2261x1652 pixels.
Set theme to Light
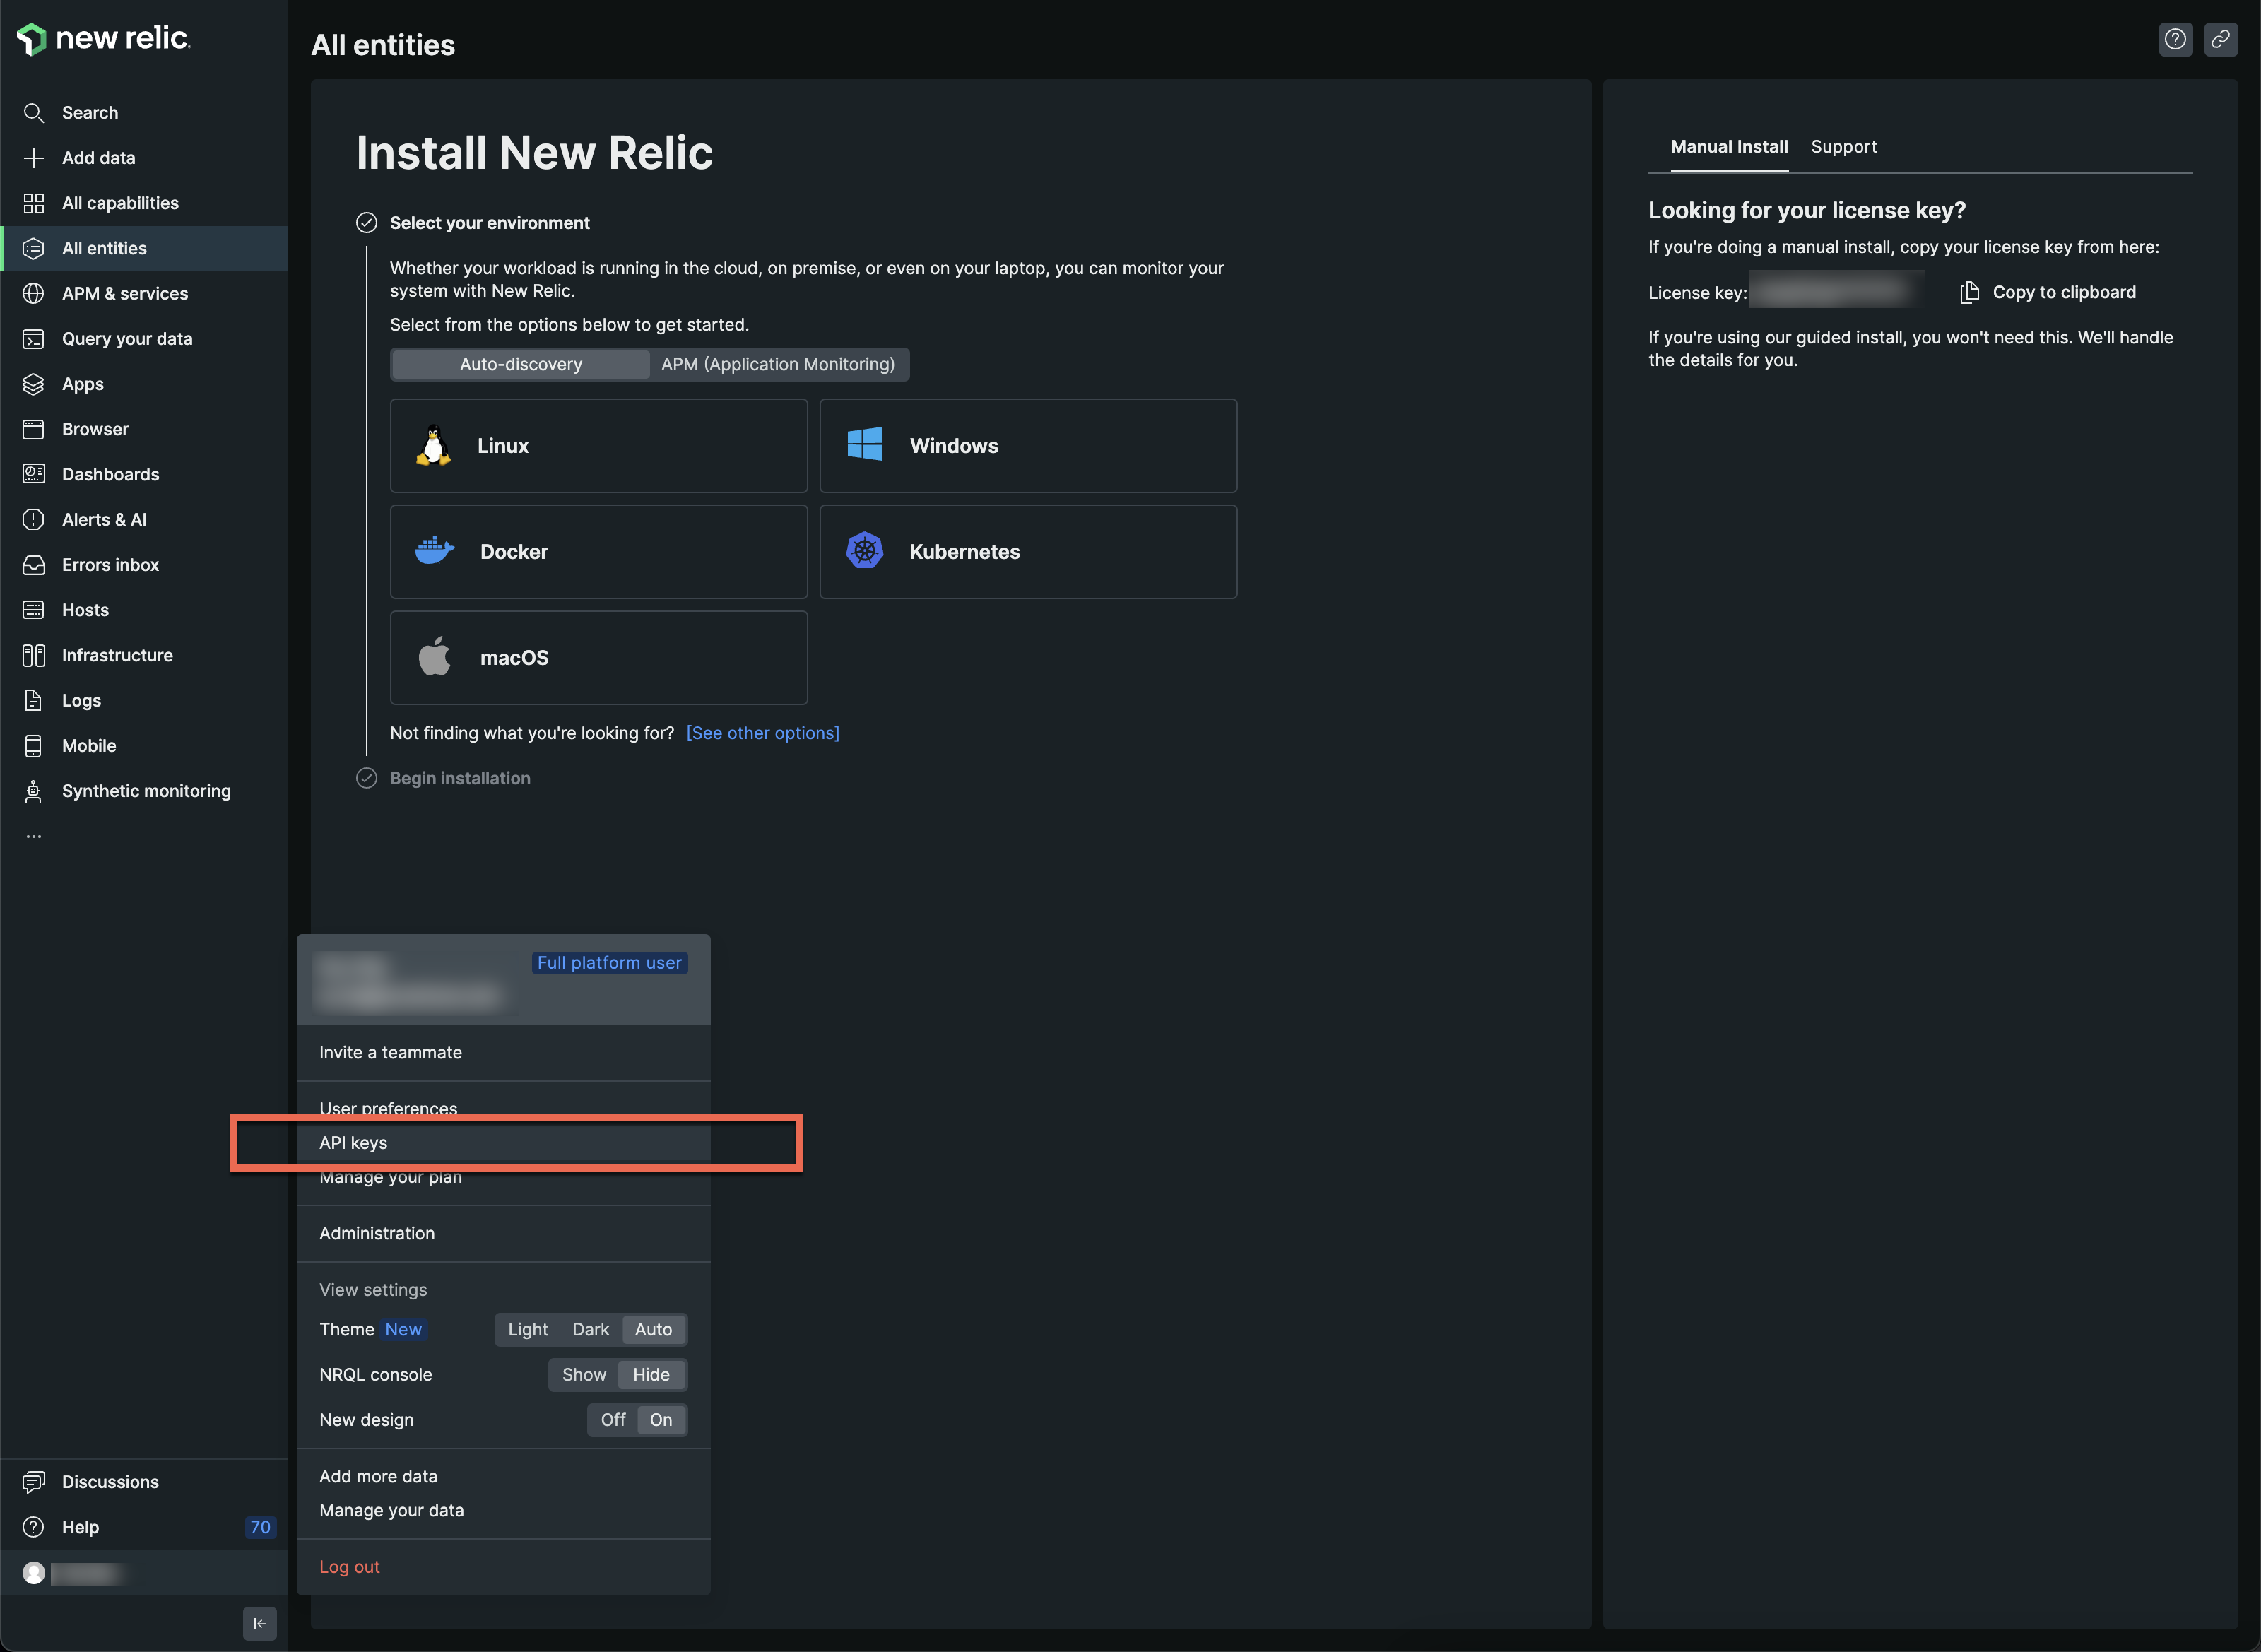pyautogui.click(x=527, y=1330)
